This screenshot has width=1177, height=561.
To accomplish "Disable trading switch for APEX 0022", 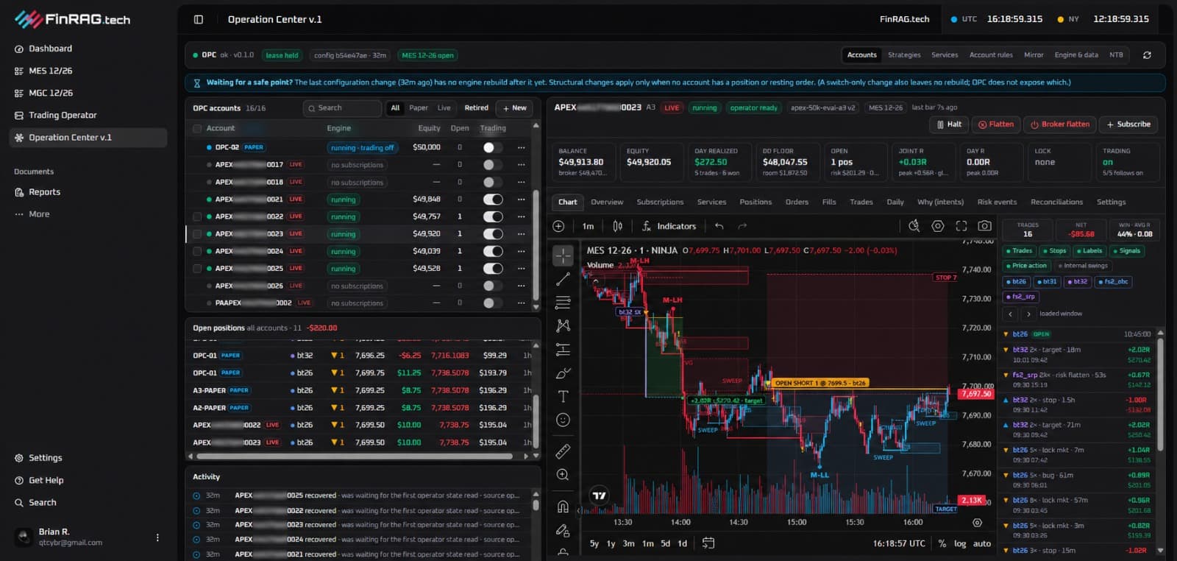I will pyautogui.click(x=492, y=216).
